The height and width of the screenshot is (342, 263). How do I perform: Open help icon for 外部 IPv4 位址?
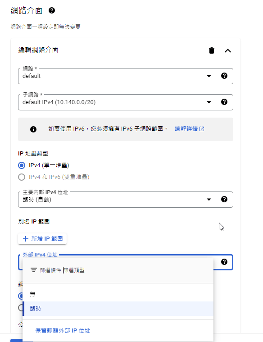[x=224, y=262]
